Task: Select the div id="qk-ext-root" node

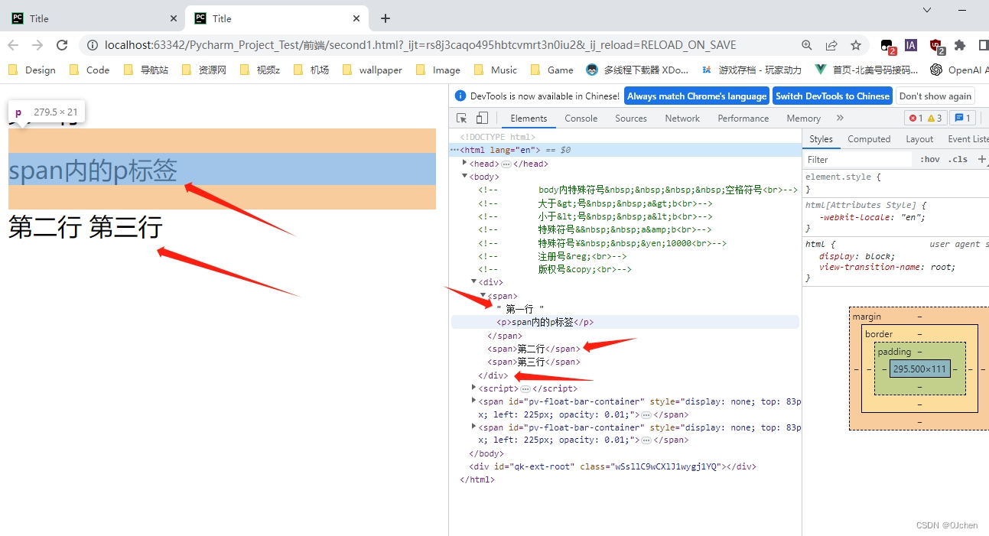Action: pos(613,466)
